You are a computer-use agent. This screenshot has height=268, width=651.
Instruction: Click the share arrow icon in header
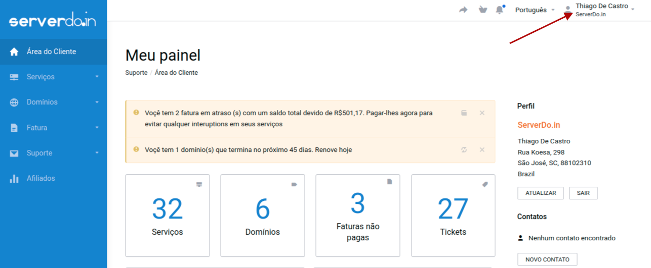(463, 10)
